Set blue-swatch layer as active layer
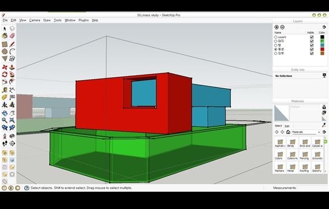This screenshot has height=209, width=329. point(276,46)
